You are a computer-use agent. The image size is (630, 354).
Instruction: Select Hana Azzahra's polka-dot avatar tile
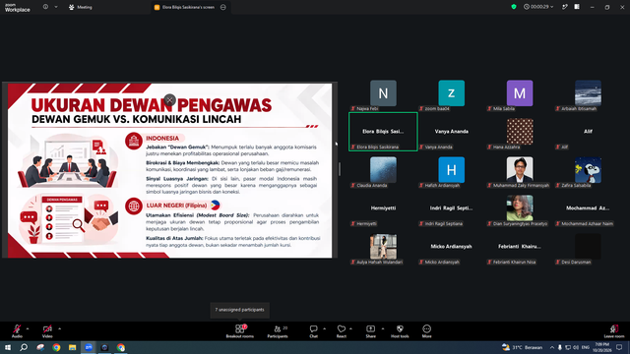click(x=520, y=132)
